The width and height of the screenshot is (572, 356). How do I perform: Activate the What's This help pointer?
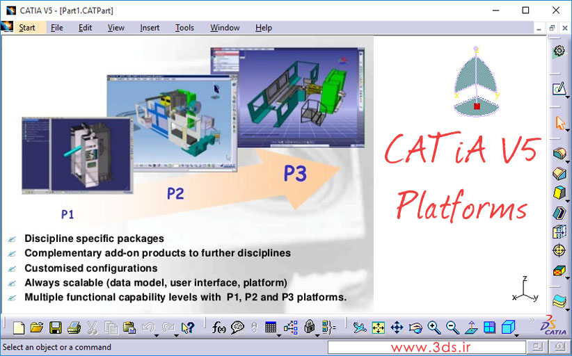click(x=188, y=327)
